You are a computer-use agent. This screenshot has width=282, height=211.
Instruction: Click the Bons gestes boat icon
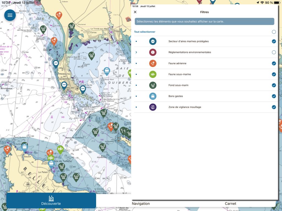coord(153,96)
